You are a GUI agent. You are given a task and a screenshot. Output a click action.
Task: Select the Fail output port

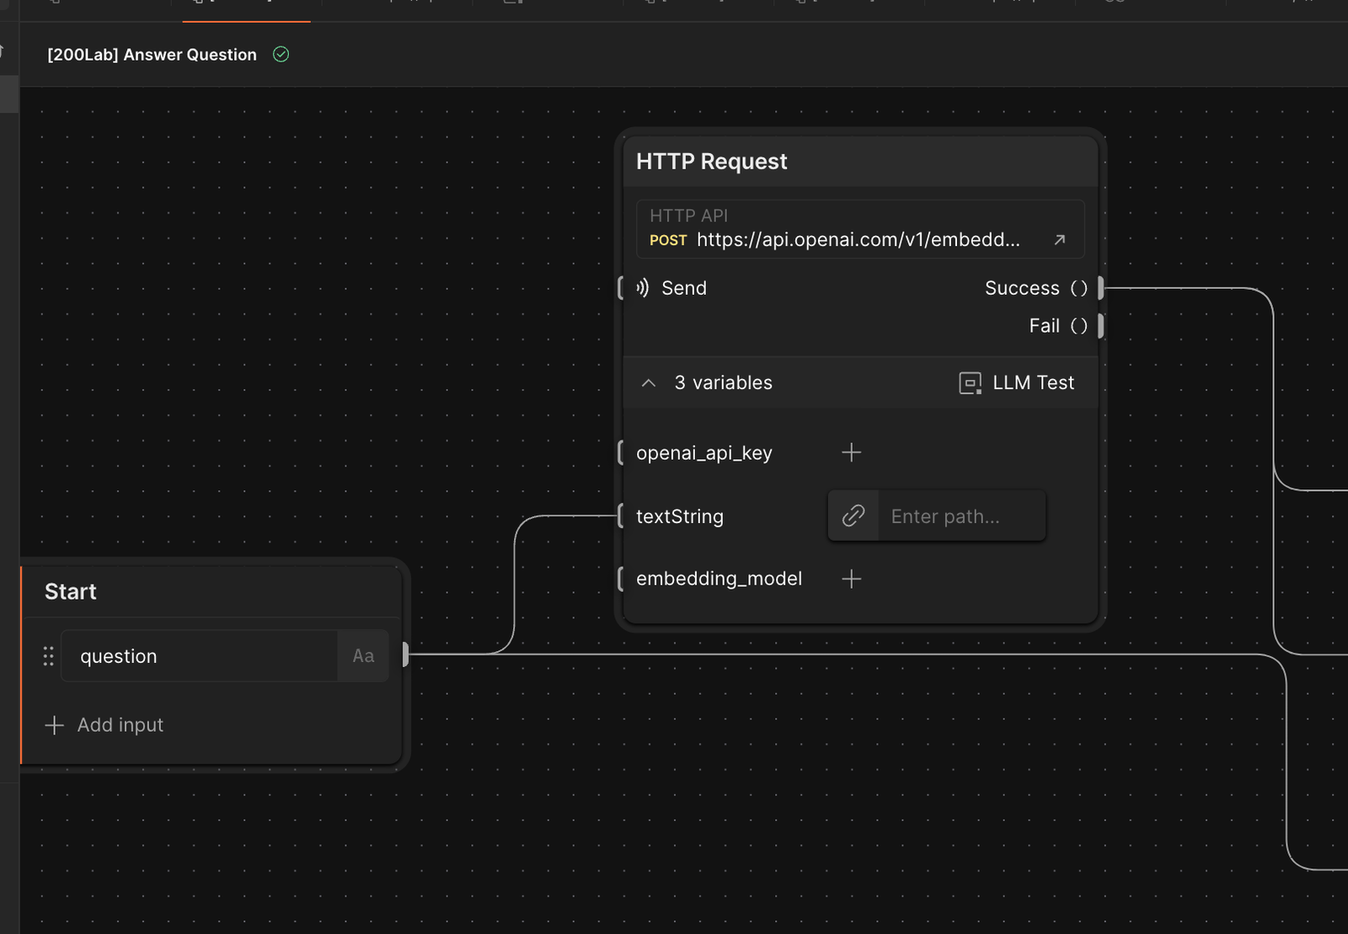pos(1100,326)
